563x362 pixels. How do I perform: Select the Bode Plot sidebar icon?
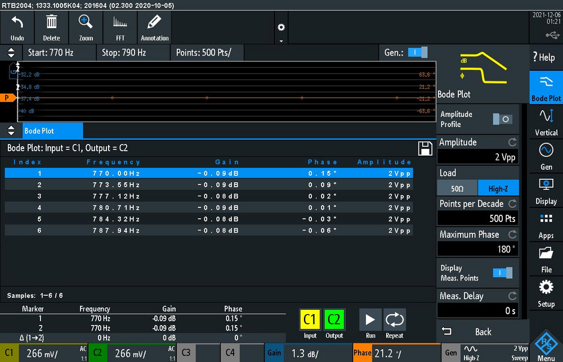point(546,88)
